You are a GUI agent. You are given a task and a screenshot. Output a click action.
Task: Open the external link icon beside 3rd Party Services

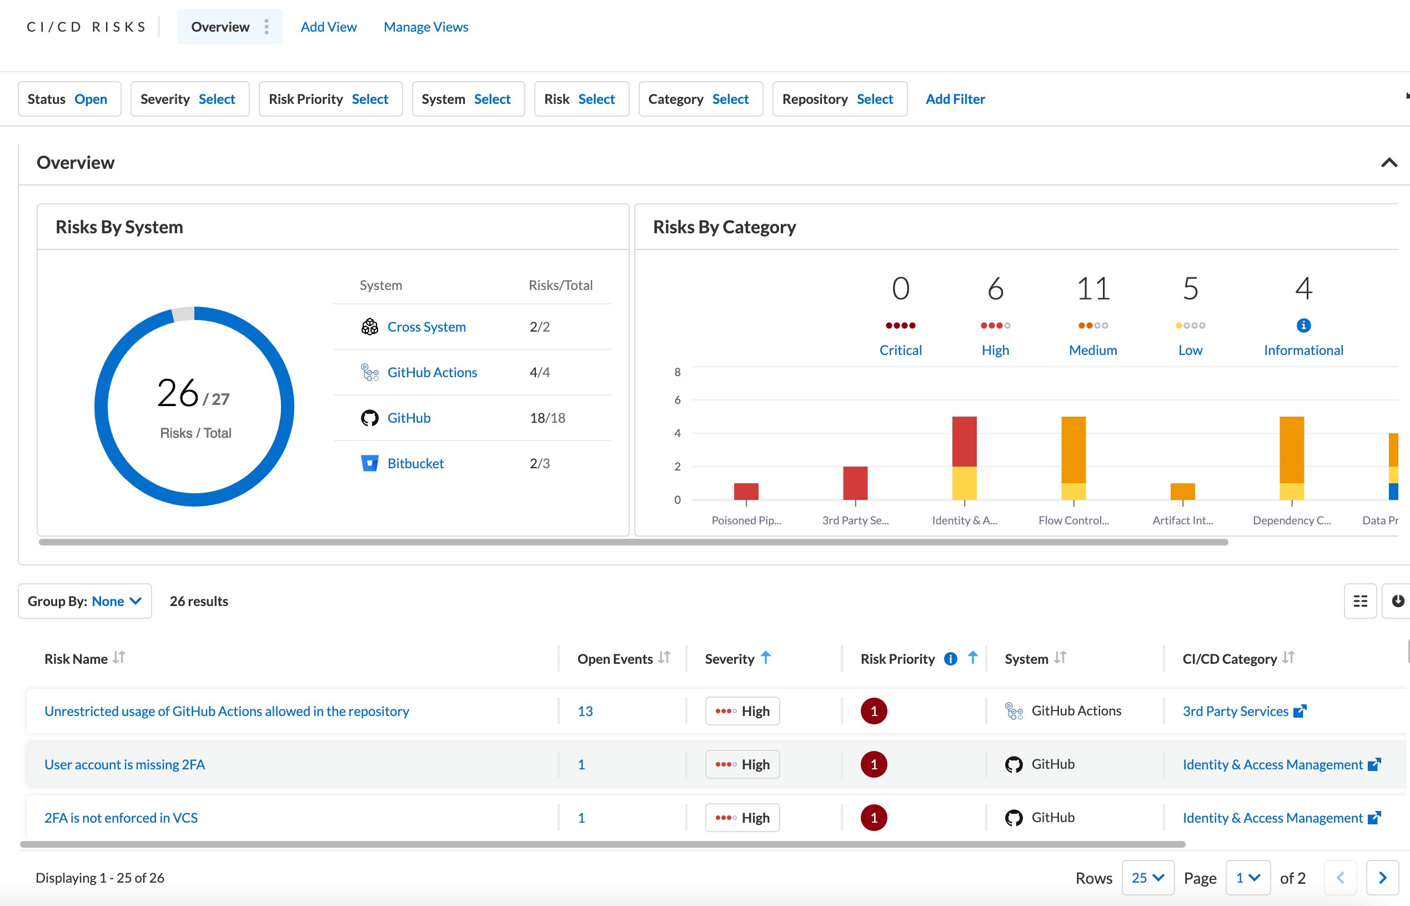pos(1300,711)
